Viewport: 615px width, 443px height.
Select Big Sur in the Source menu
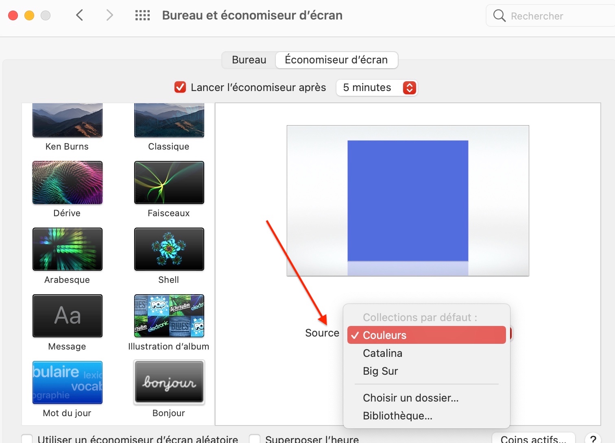(380, 371)
